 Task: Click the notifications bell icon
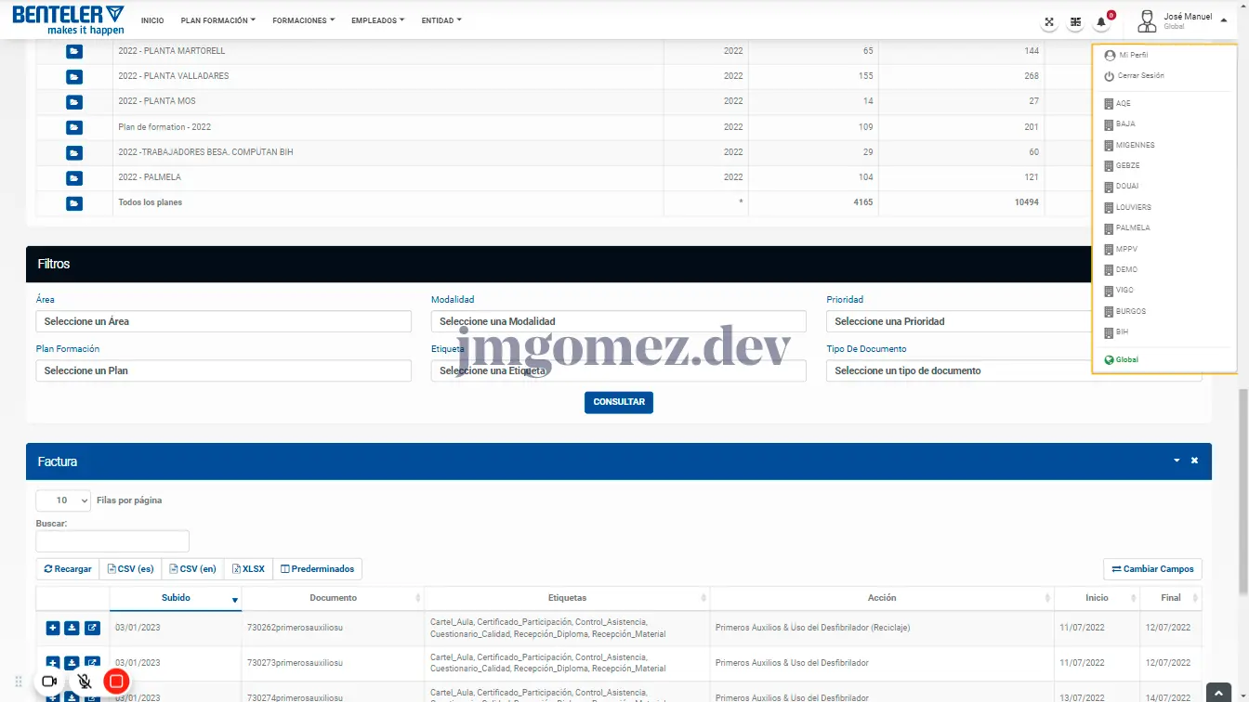tap(1102, 22)
